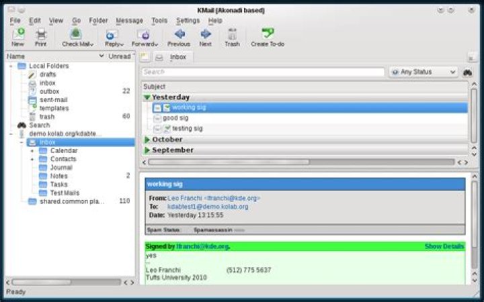Click the Unread column header
This screenshot has width=484, height=302.
120,56
